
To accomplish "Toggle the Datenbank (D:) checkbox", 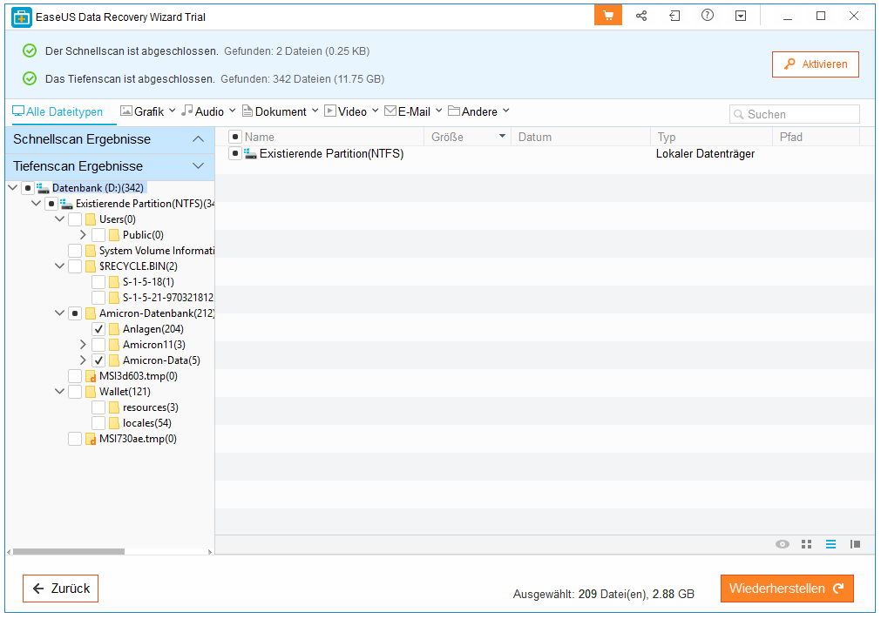I will tap(28, 188).
